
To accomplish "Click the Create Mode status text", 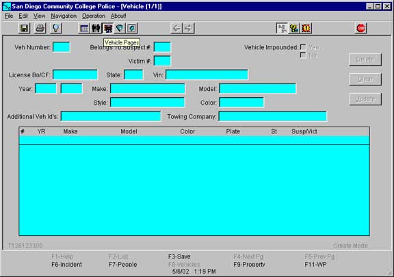I will pos(350,246).
